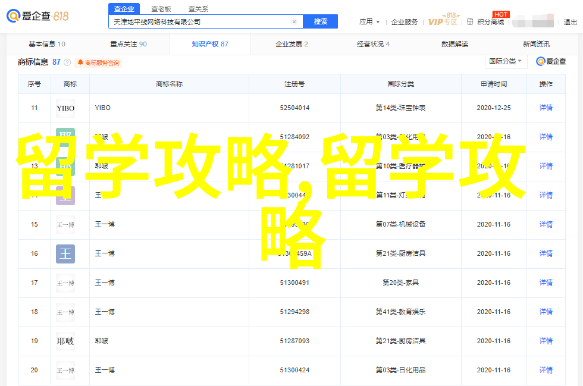
Task: Click the 耶啵 trademark thumbnail in row 19
Action: [x=65, y=341]
